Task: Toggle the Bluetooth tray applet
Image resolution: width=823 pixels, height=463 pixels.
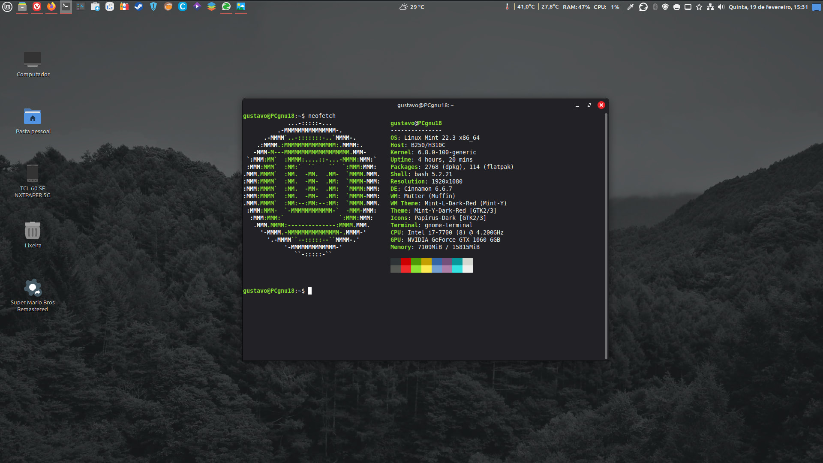Action: point(655,7)
